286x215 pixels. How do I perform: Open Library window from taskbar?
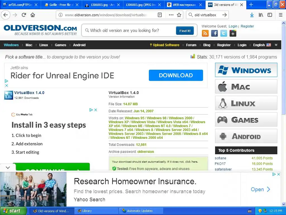click(x=97, y=211)
